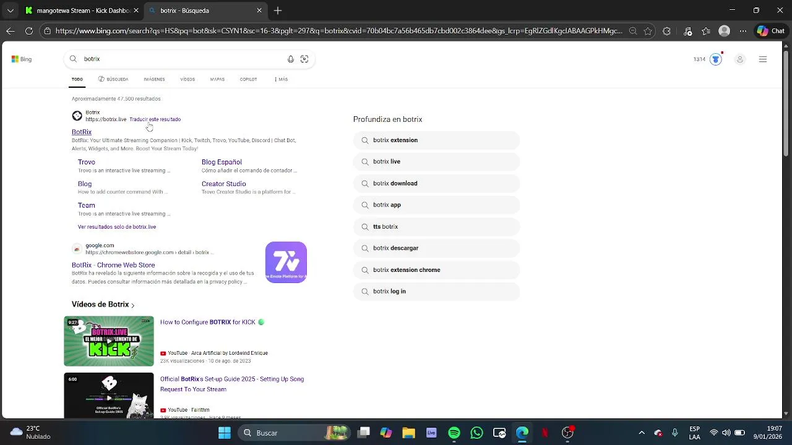Image resolution: width=792 pixels, height=445 pixels.
Task: Click the botrix.live site favicon
Action: (77, 116)
